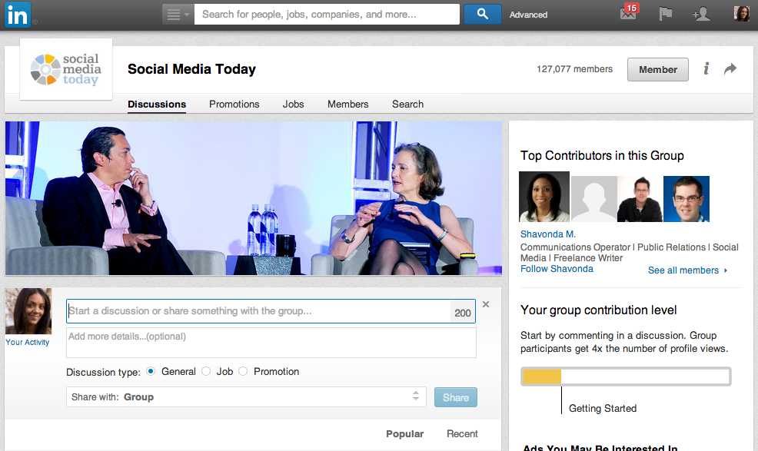Click the Your group contribution level heading

(598, 310)
